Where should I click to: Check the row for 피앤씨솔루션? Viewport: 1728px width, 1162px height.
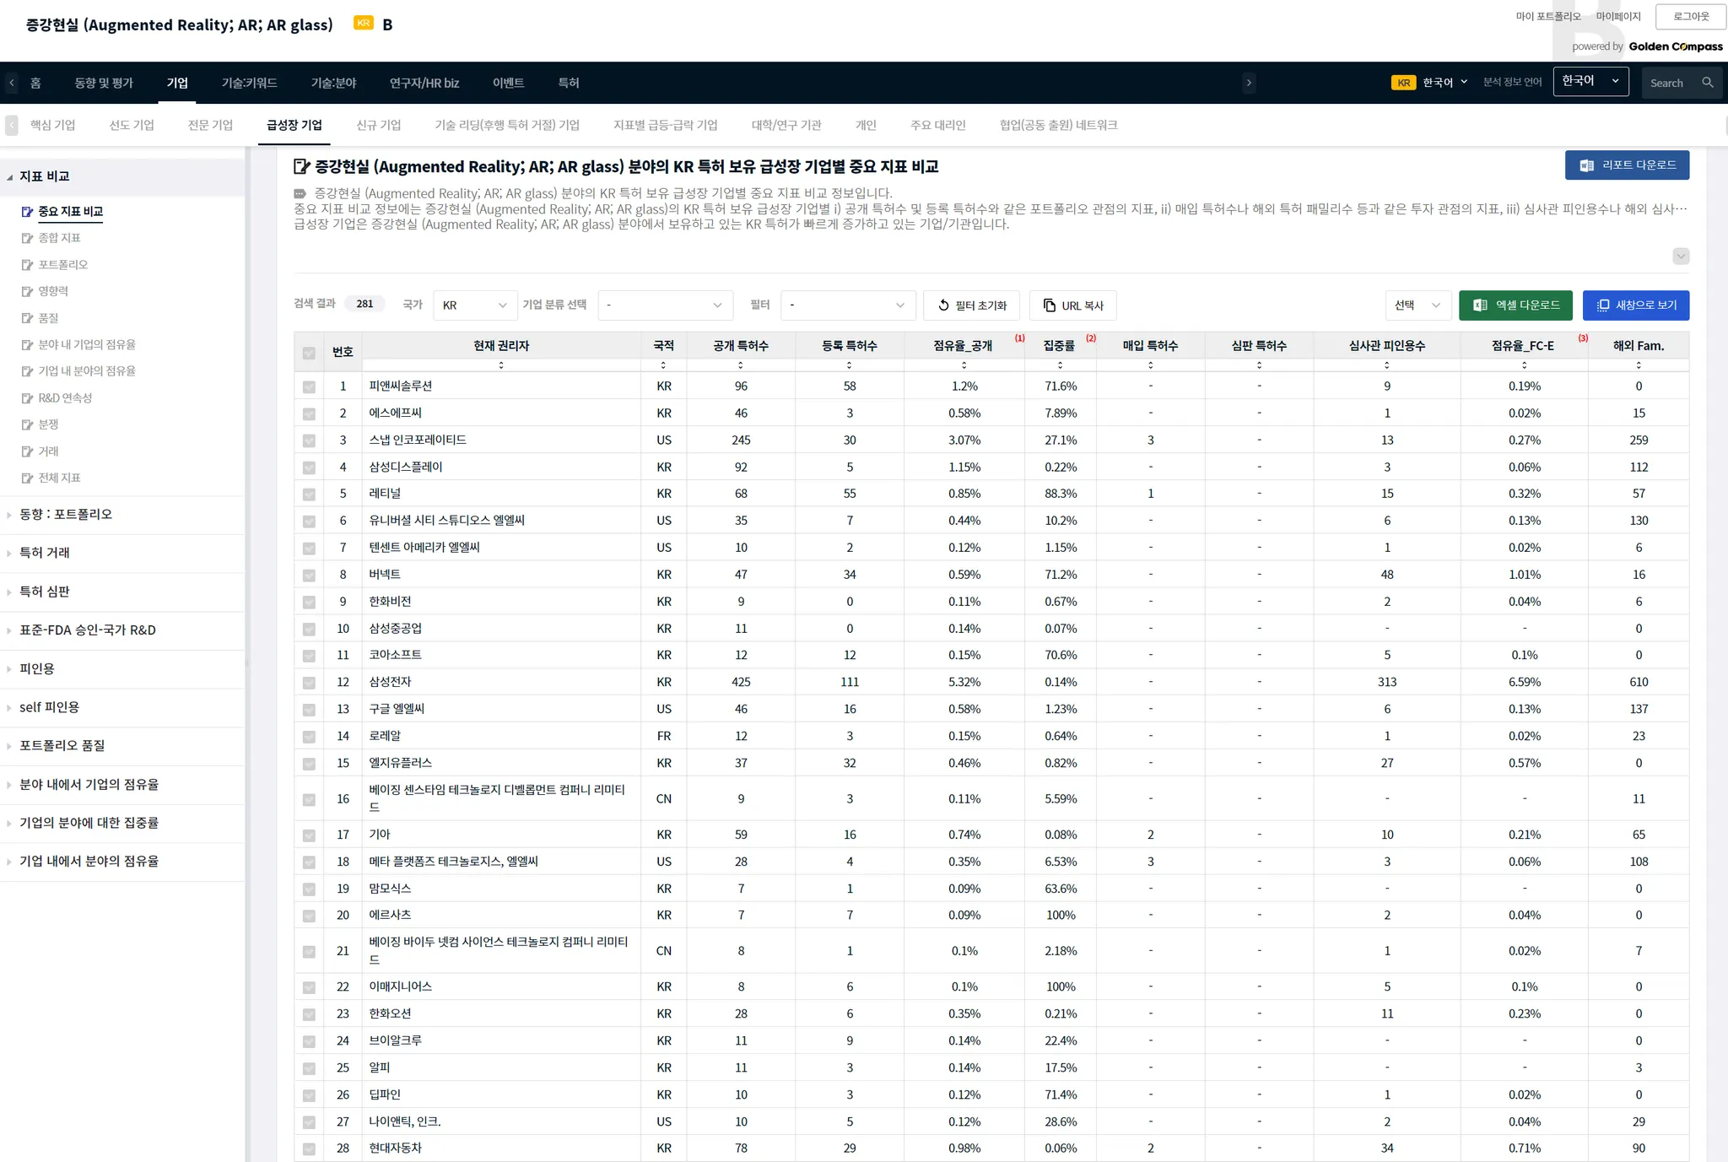309,386
